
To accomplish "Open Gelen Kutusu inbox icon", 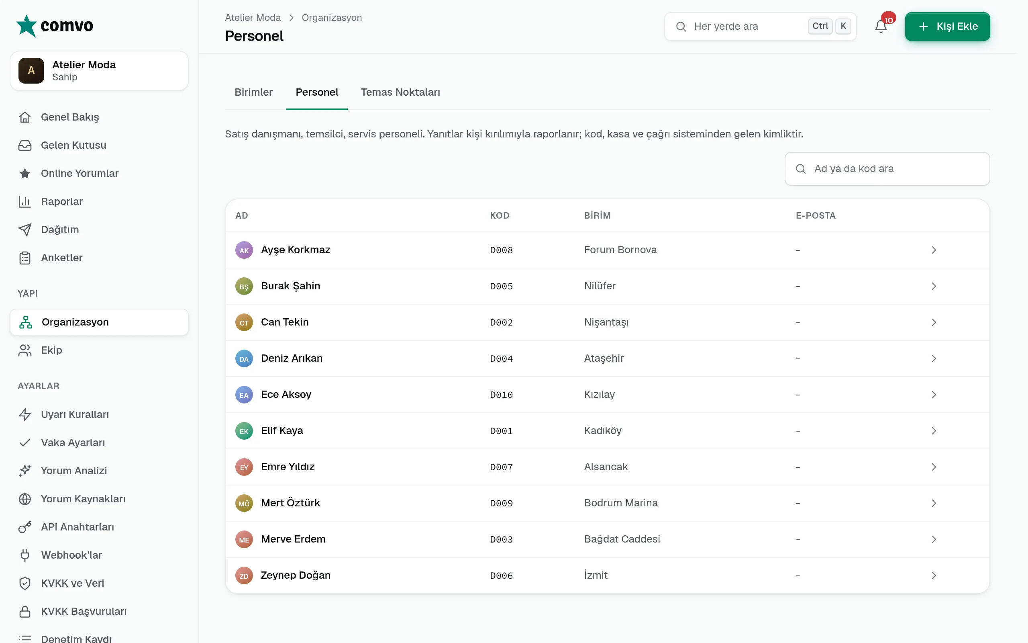I will (x=25, y=145).
